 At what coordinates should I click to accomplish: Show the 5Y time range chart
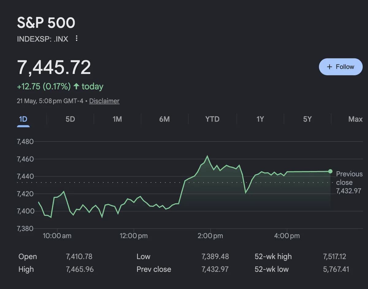tap(307, 119)
